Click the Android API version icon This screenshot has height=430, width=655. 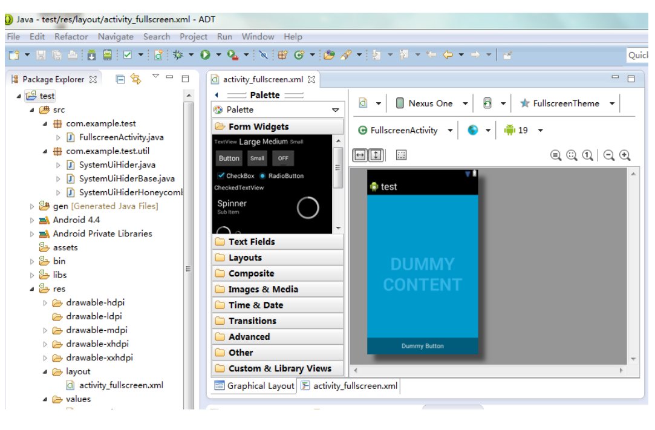coord(510,130)
